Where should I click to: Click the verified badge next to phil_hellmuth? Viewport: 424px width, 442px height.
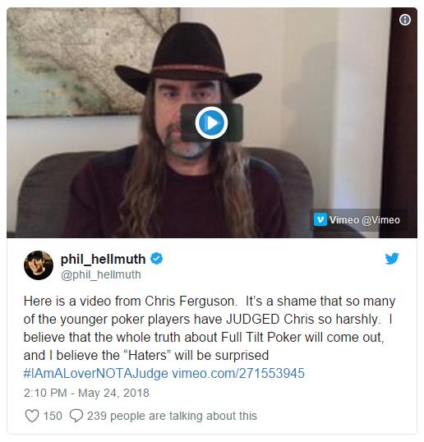(157, 259)
